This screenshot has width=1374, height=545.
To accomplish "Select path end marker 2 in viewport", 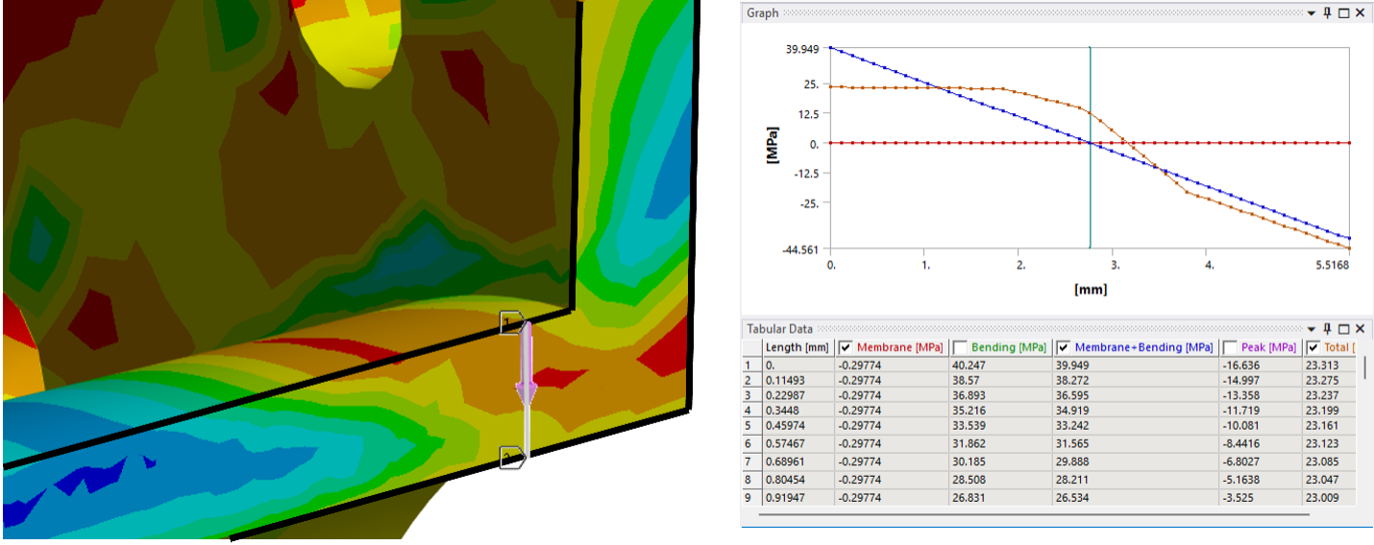I will pyautogui.click(x=511, y=458).
